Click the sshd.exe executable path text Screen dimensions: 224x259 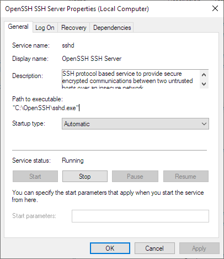pos(46,108)
